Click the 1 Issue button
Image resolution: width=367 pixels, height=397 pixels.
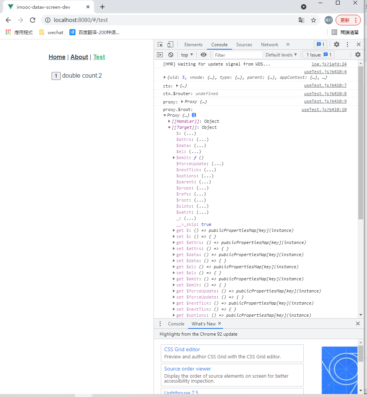pos(318,55)
